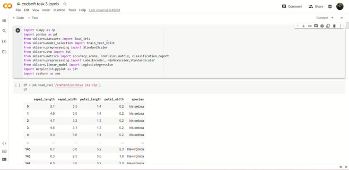Screen dimensions: 349x170
Task: Click the Share button
Action: 316,7
